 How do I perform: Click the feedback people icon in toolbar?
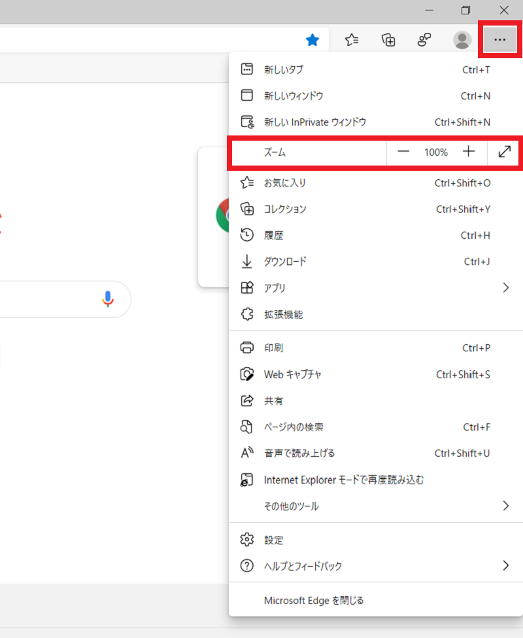(x=424, y=40)
